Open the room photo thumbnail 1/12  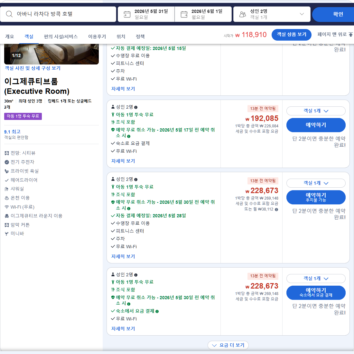point(51,54)
